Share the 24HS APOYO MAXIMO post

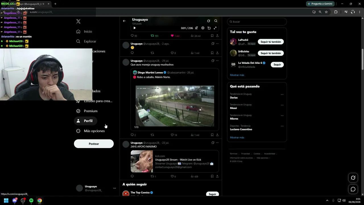tap(217, 177)
